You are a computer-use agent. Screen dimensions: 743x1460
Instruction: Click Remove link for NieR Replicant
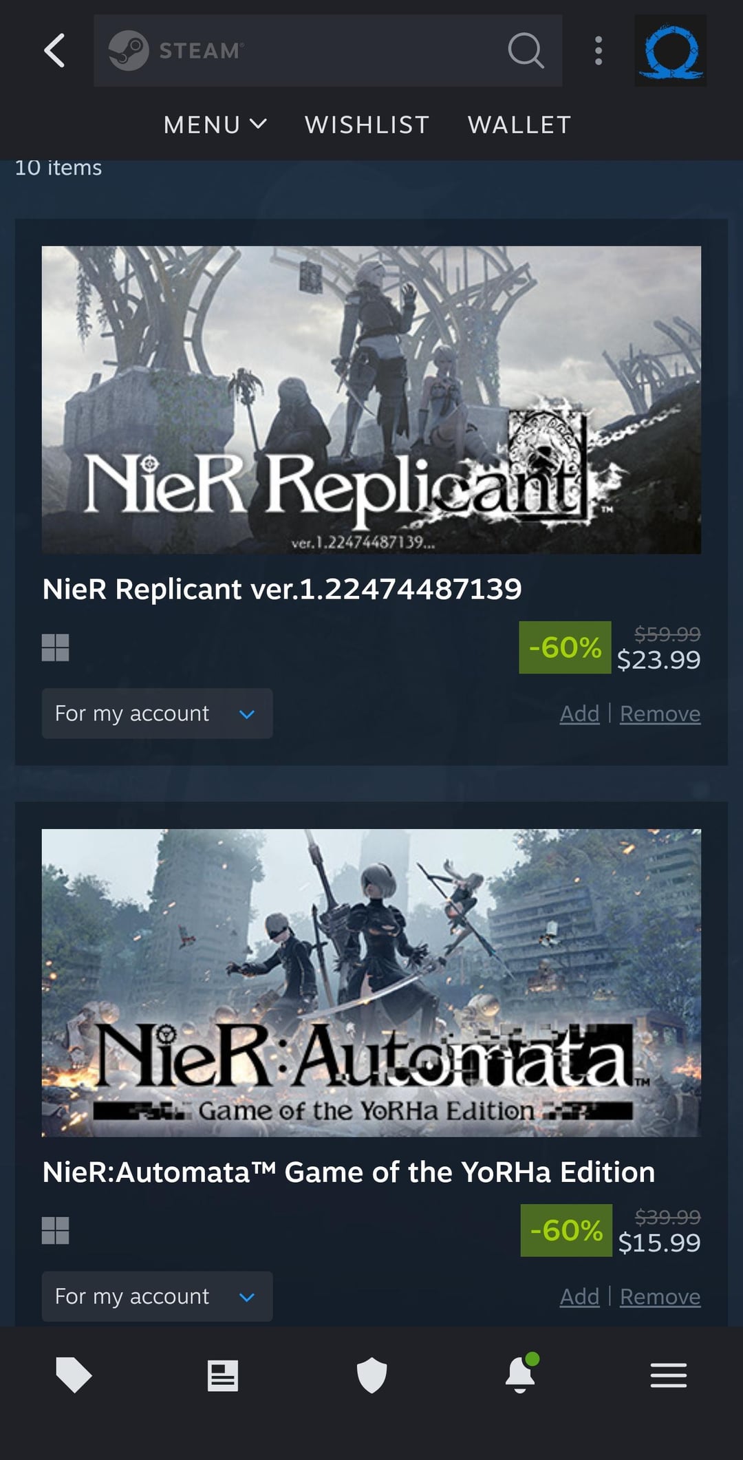click(x=660, y=714)
